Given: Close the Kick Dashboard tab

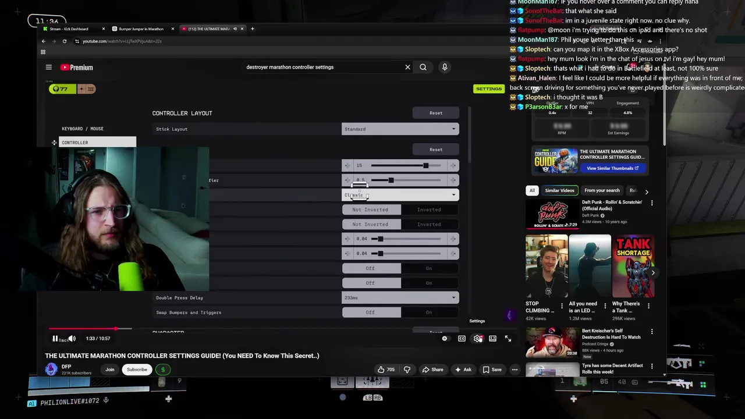Looking at the screenshot, I should click(104, 29).
